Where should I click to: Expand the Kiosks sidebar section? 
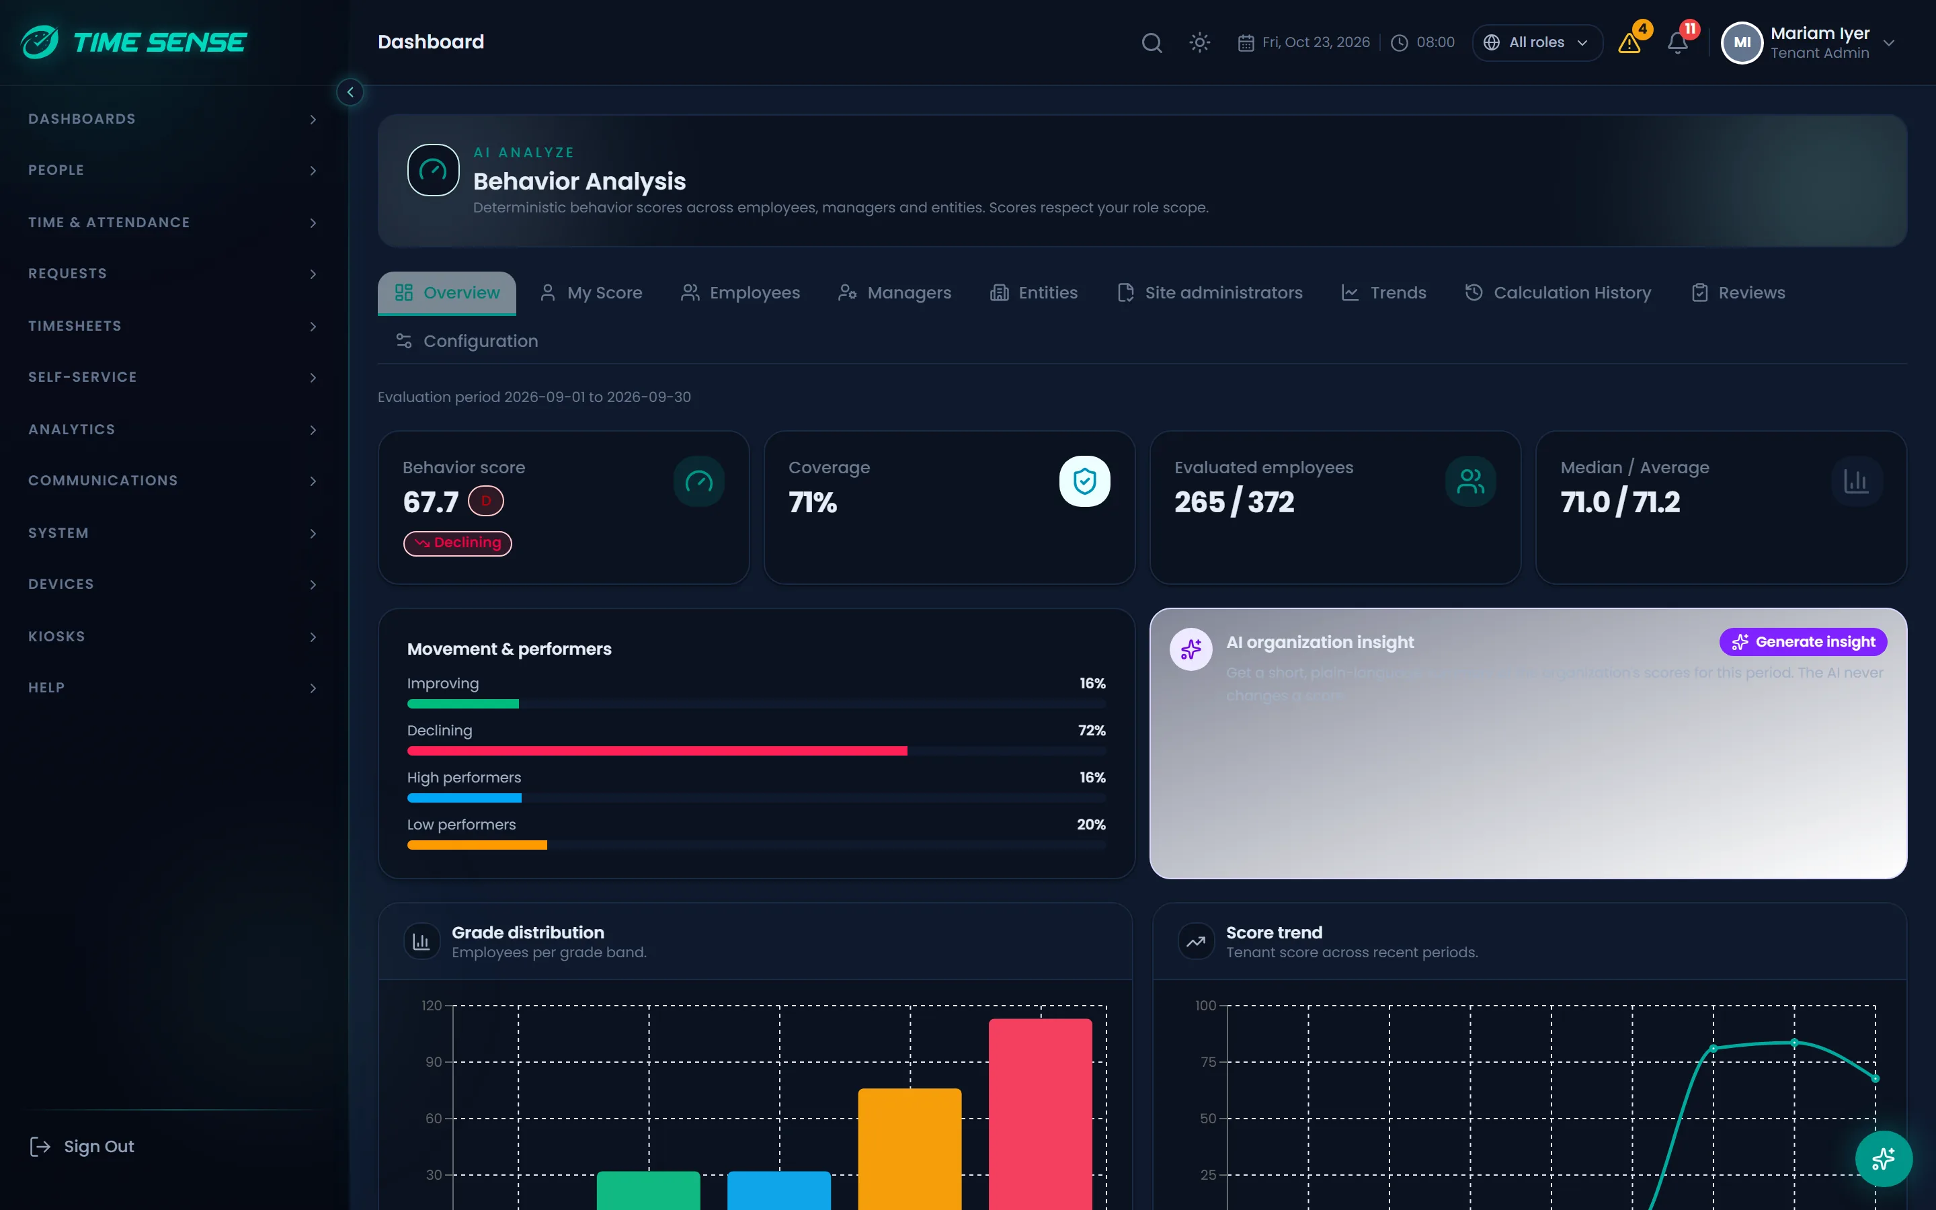coord(173,636)
